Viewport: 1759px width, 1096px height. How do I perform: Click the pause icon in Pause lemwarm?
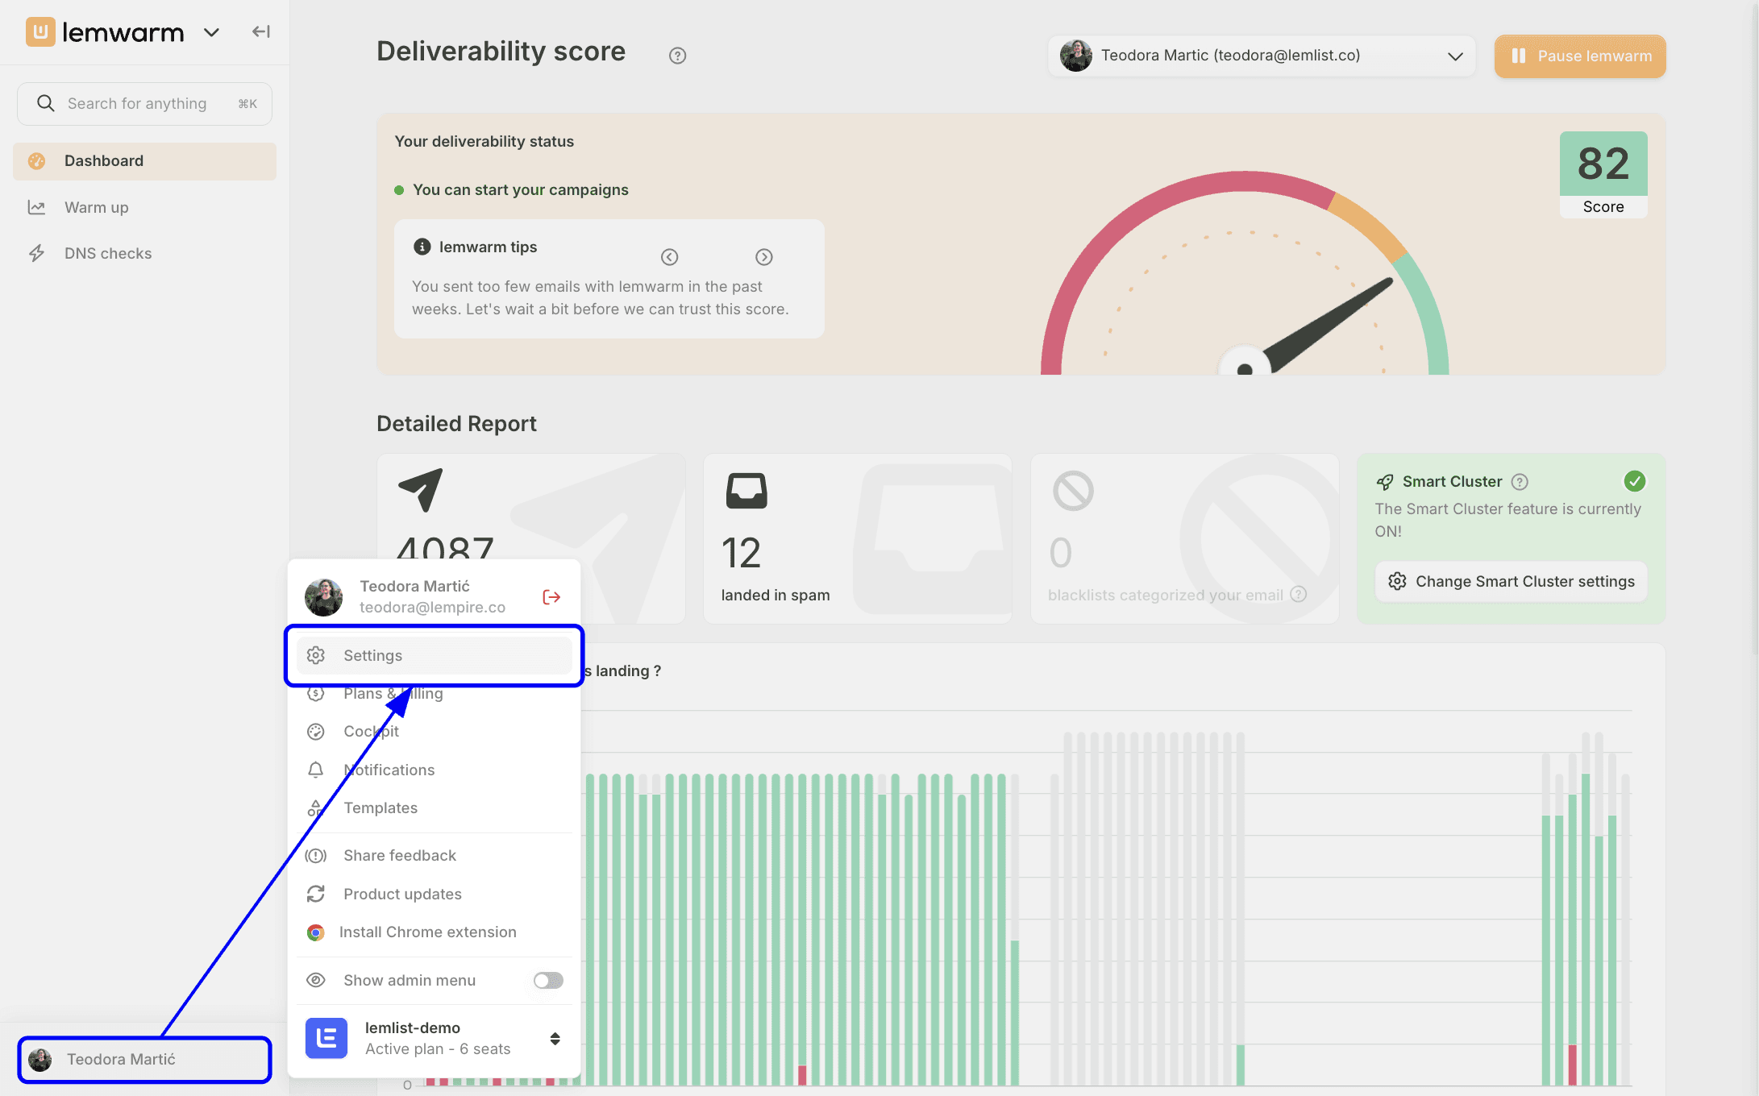point(1519,56)
